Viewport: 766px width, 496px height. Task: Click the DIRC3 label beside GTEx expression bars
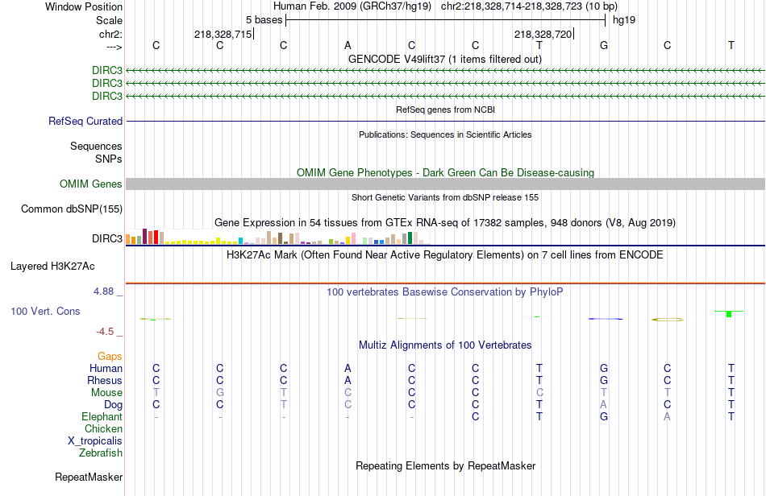(x=107, y=238)
